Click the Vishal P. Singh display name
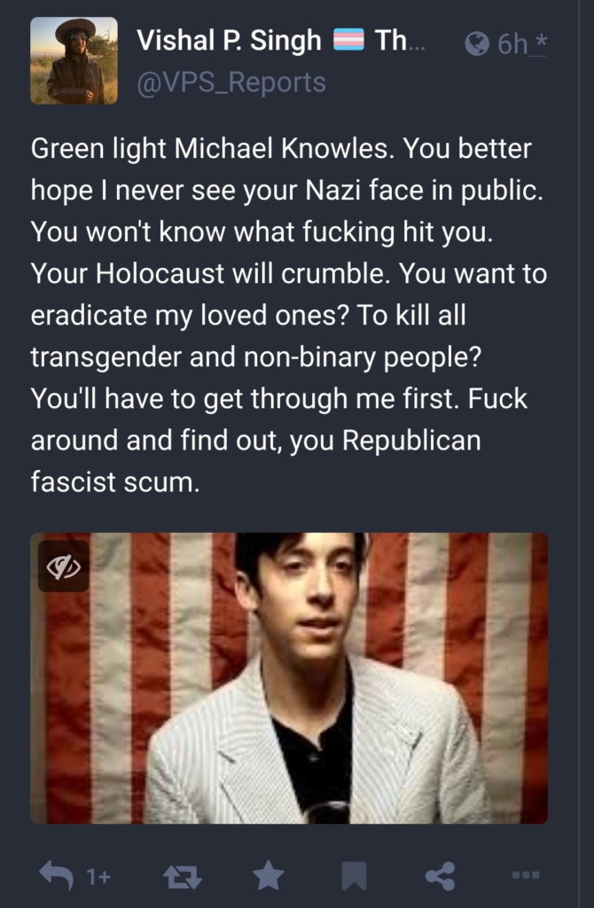 click(x=229, y=41)
